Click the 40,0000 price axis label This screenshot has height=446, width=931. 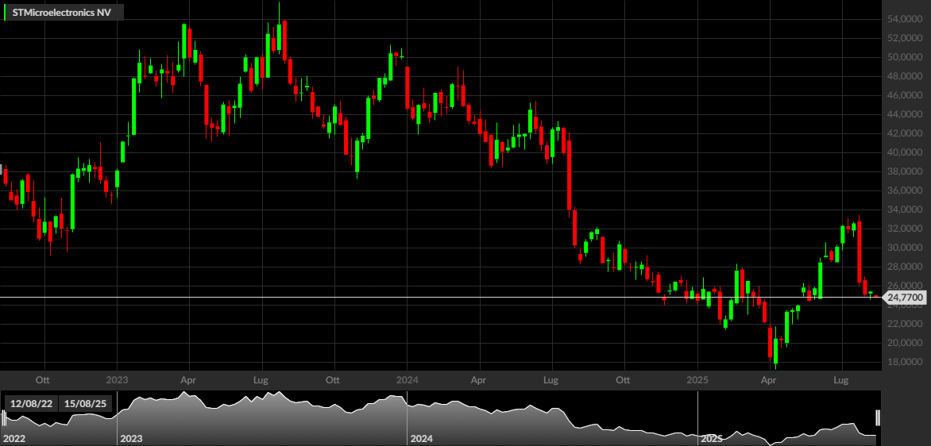pos(905,152)
